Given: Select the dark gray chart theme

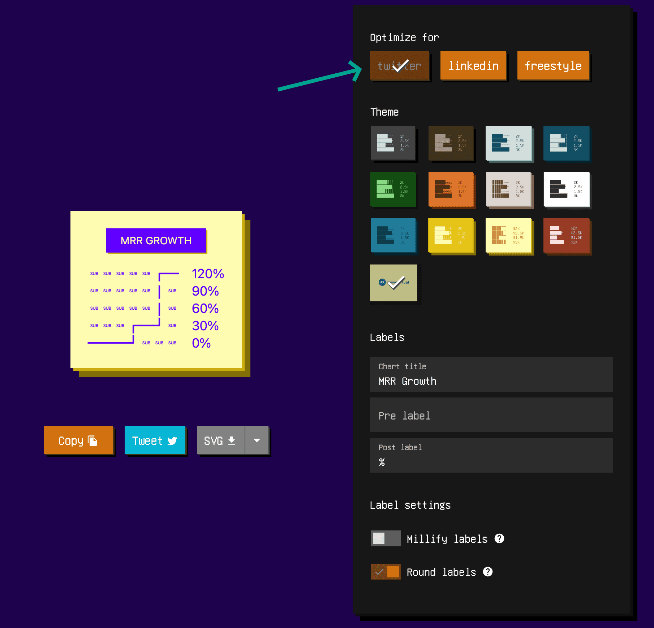Looking at the screenshot, I should click(x=393, y=143).
